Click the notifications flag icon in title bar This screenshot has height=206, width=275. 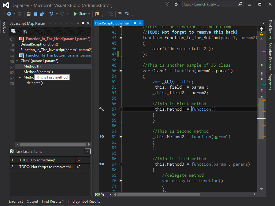167,4
